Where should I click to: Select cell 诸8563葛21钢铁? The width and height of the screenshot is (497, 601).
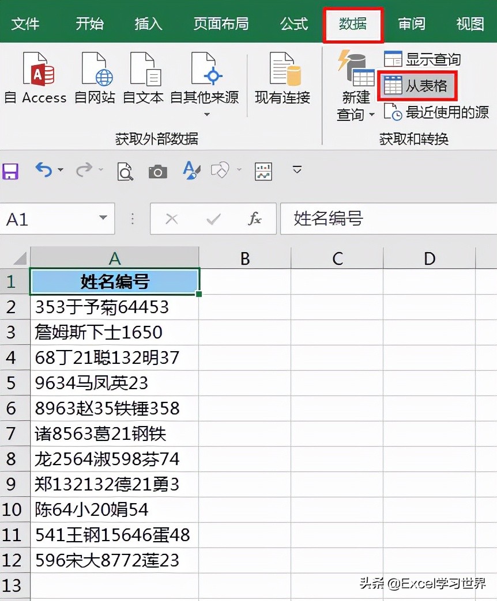point(114,433)
